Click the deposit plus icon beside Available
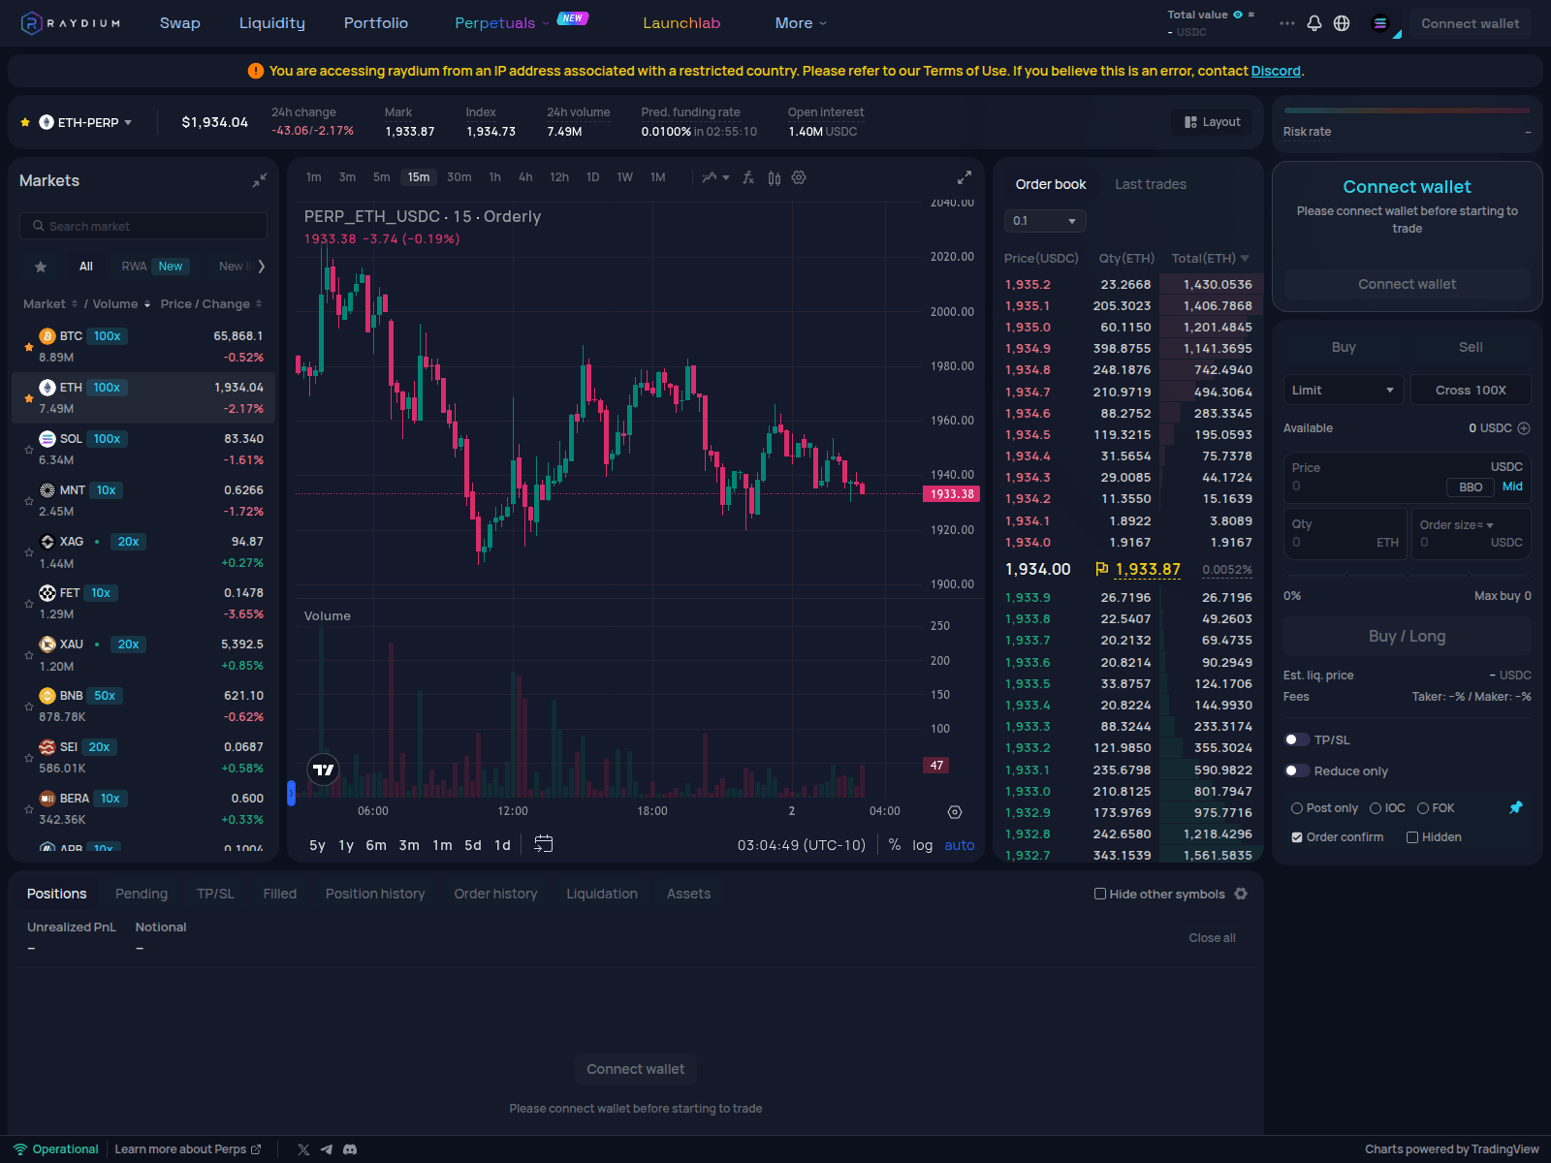The height and width of the screenshot is (1163, 1551). pyautogui.click(x=1524, y=428)
